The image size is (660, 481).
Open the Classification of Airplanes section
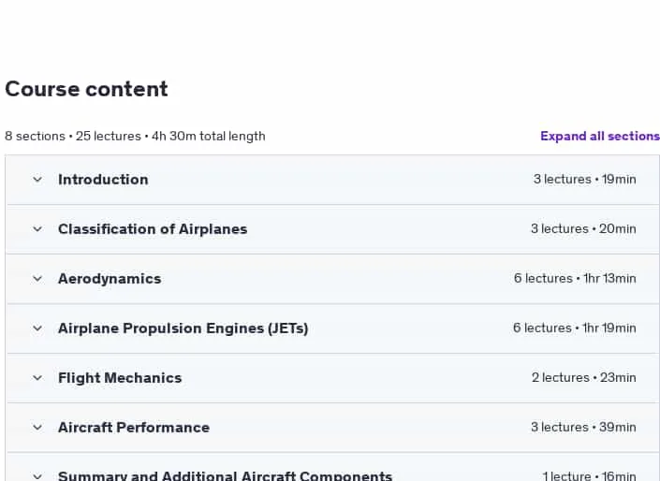(153, 229)
